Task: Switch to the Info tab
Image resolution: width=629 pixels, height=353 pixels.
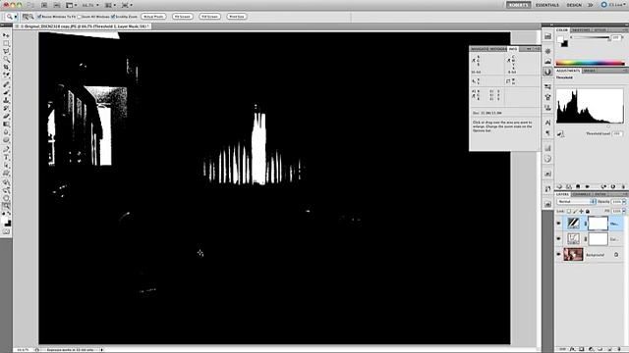Action: tap(513, 49)
